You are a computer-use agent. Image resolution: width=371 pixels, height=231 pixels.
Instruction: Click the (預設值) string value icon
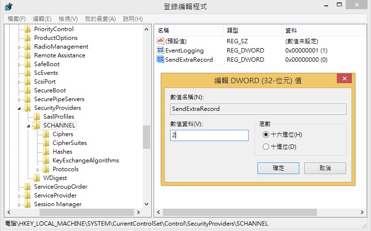pyautogui.click(x=160, y=41)
